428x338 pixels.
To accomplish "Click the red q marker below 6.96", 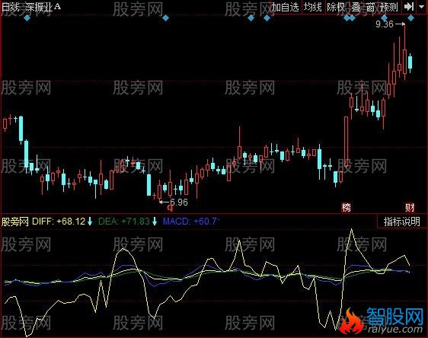I will (171, 209).
